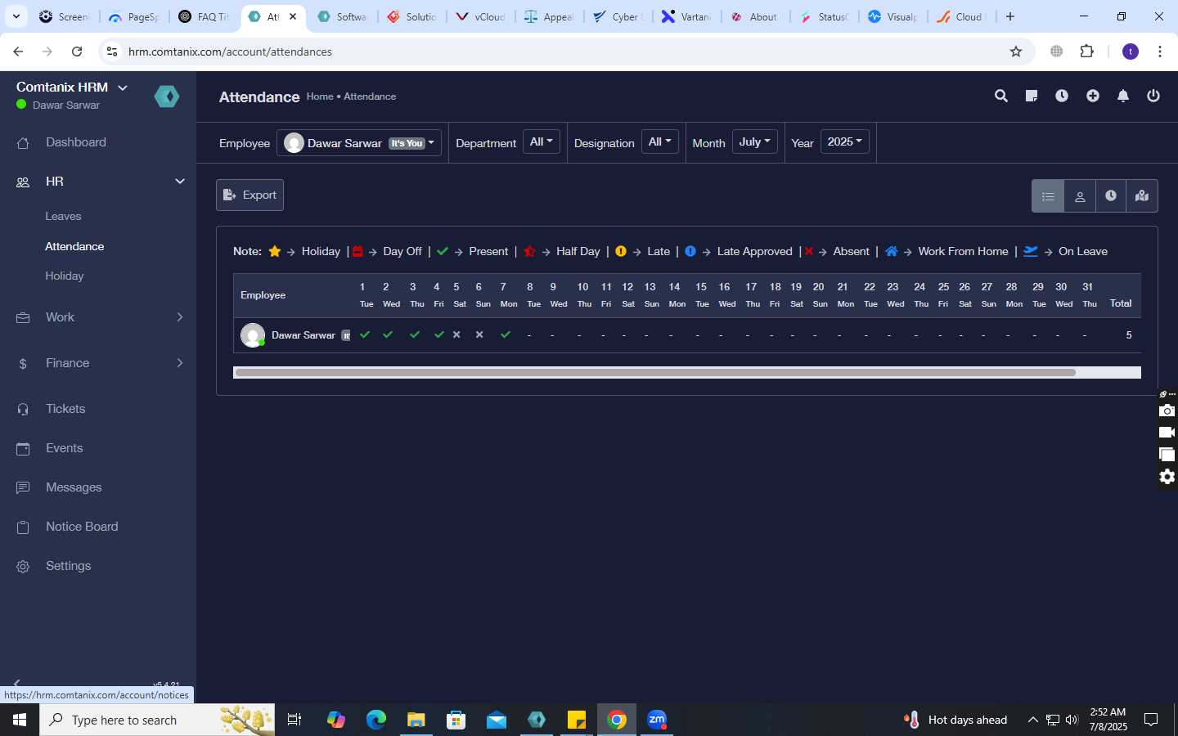This screenshot has height=736, width=1178.
Task: Open Microsoft Edge from taskbar
Action: pos(375,720)
